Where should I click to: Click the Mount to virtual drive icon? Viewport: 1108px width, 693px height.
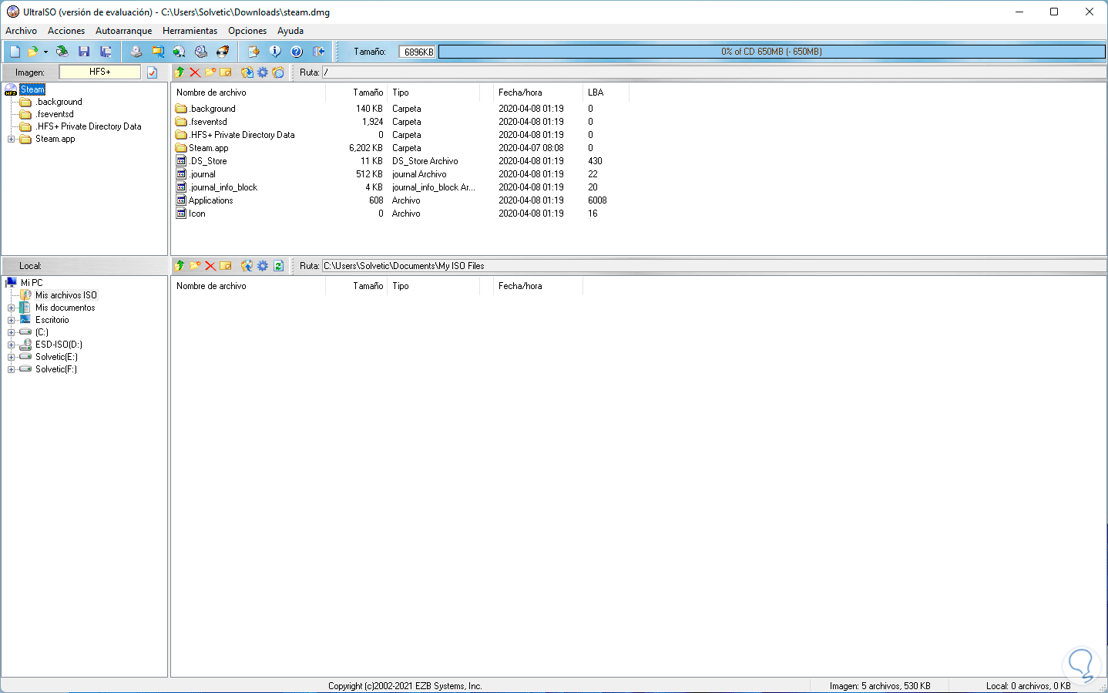tap(201, 52)
